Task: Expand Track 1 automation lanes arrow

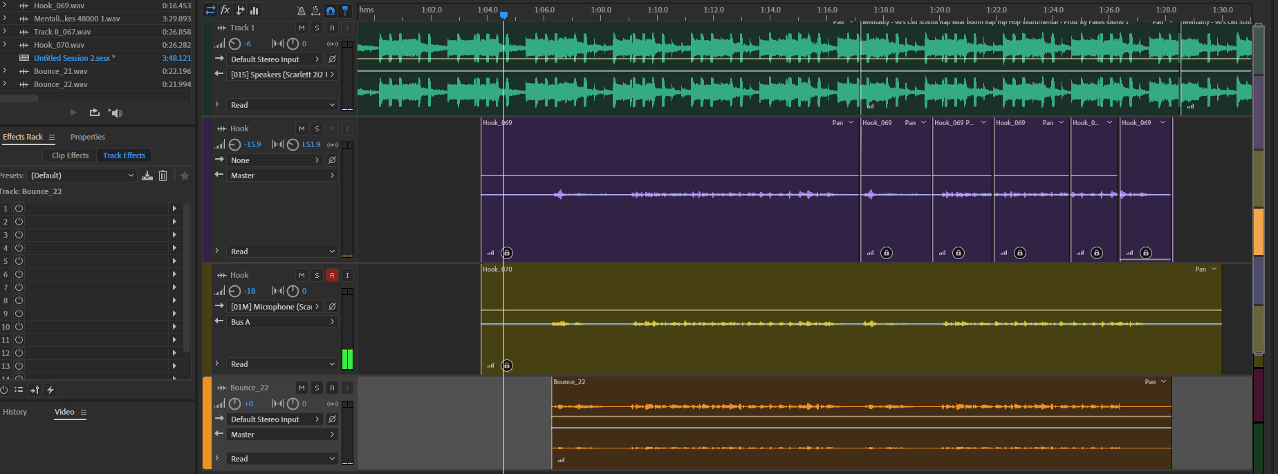Action: click(217, 104)
